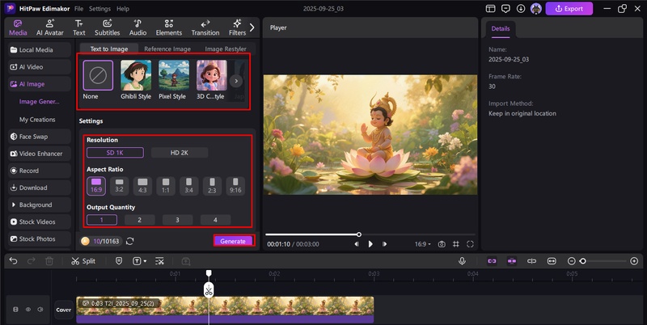Toggle track visibility eye icon
The width and height of the screenshot is (647, 325).
(27, 309)
